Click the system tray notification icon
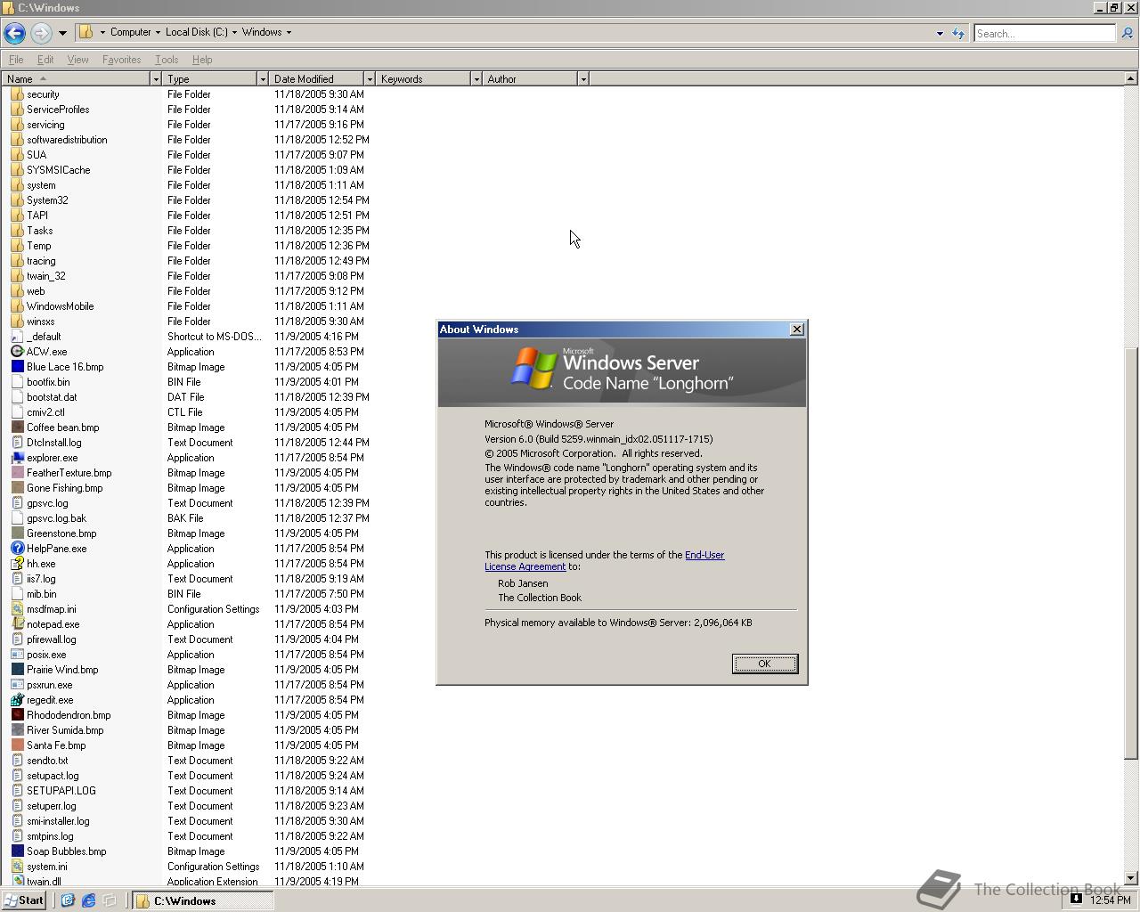 click(1076, 900)
